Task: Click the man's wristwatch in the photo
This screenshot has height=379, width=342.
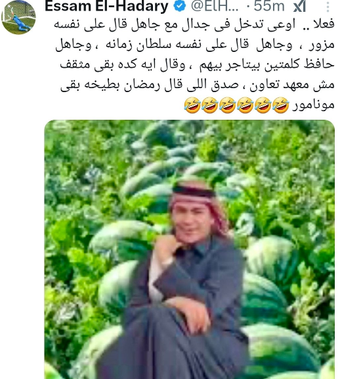Action: coord(168,262)
